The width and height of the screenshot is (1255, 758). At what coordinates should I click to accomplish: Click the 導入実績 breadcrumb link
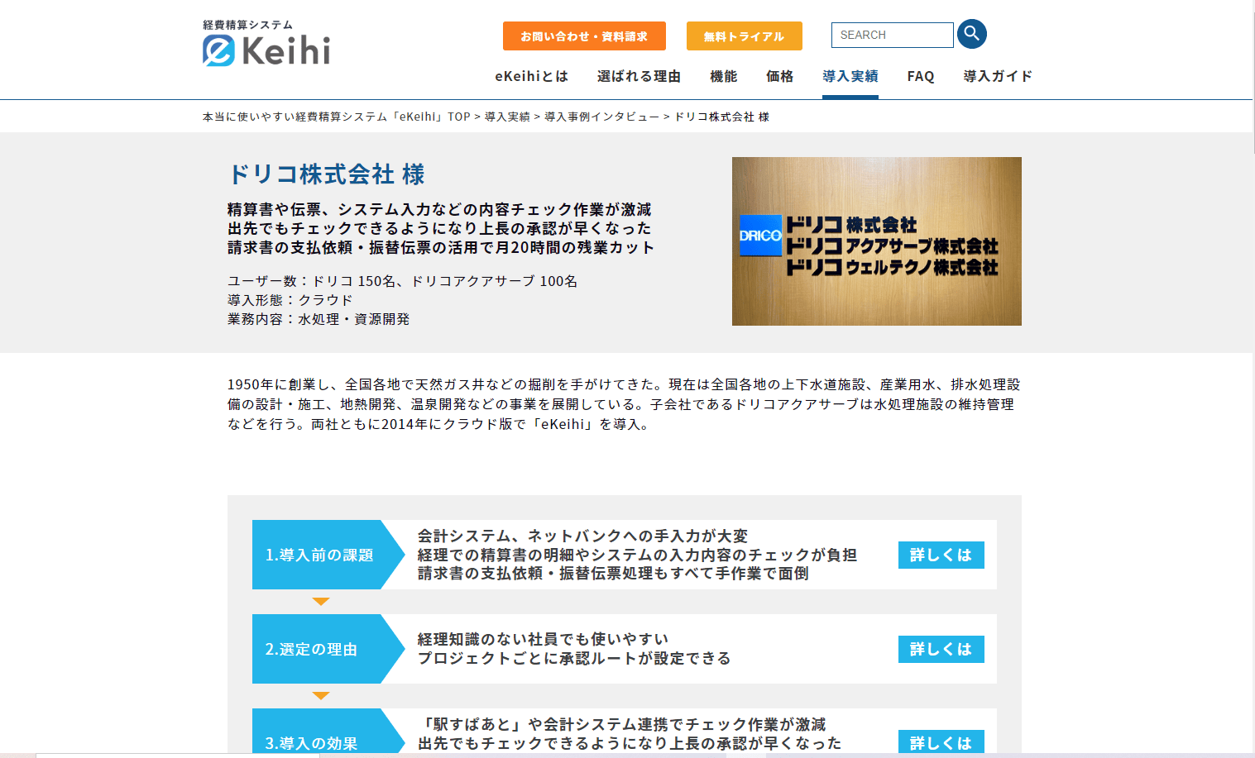pyautogui.click(x=507, y=117)
